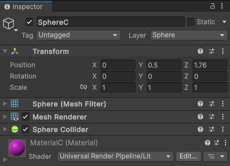Disable the Mesh Renderer component checkbox

(x=25, y=117)
